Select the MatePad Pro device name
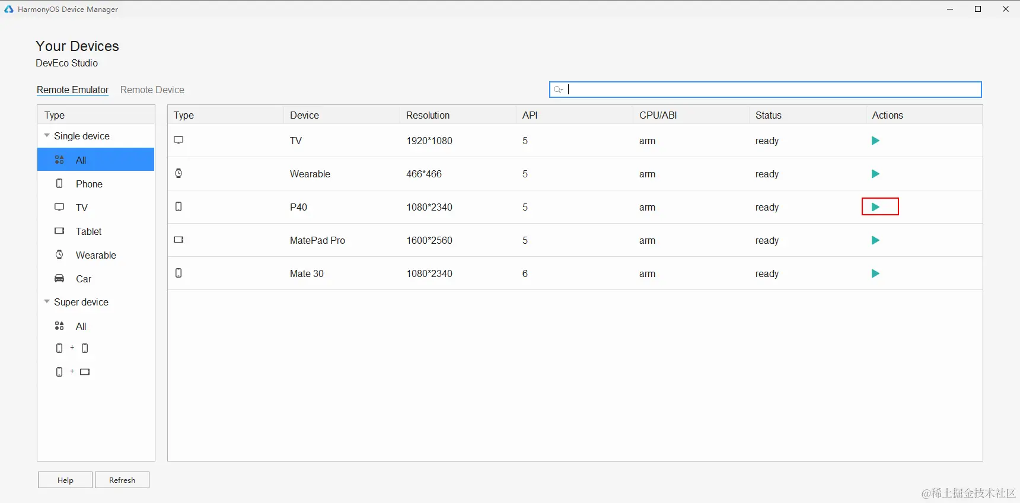 (x=317, y=240)
